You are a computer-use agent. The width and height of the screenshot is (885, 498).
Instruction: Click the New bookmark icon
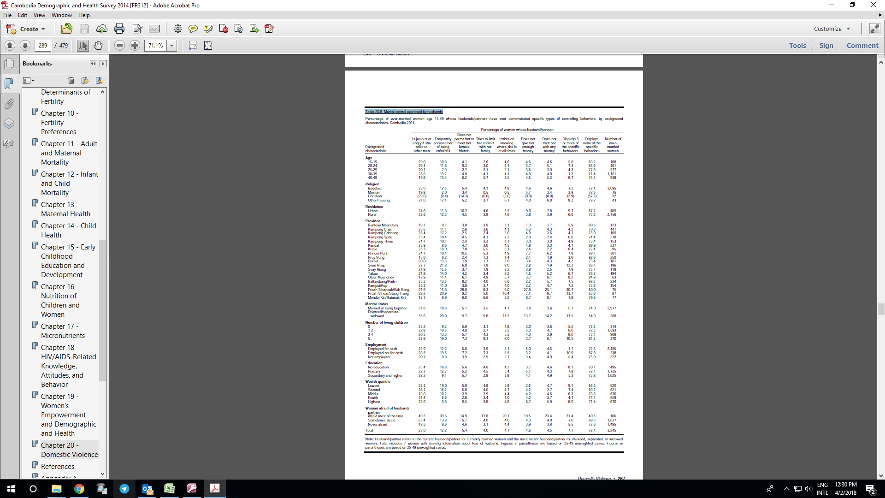click(85, 81)
